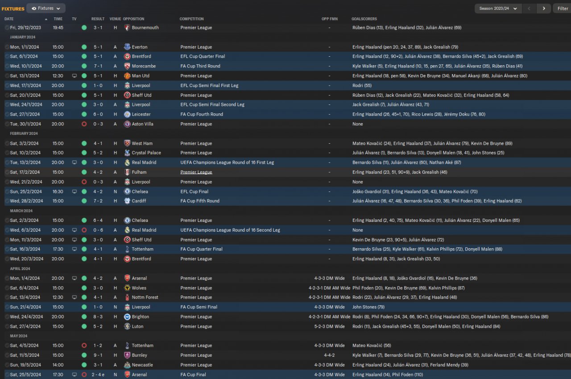Screen dimensions: 571x379
Task: Open FA Cup Third Round competition
Action: coord(200,66)
